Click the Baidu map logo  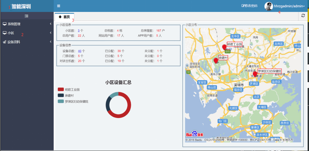click(195, 134)
